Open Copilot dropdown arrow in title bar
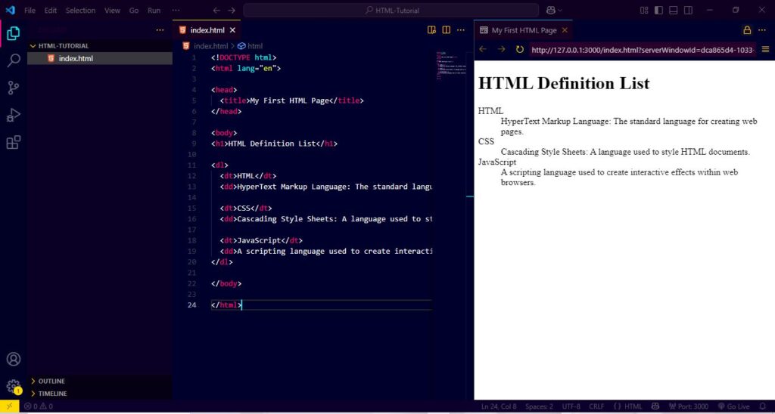Viewport: 775px width, 414px height. pyautogui.click(x=561, y=10)
